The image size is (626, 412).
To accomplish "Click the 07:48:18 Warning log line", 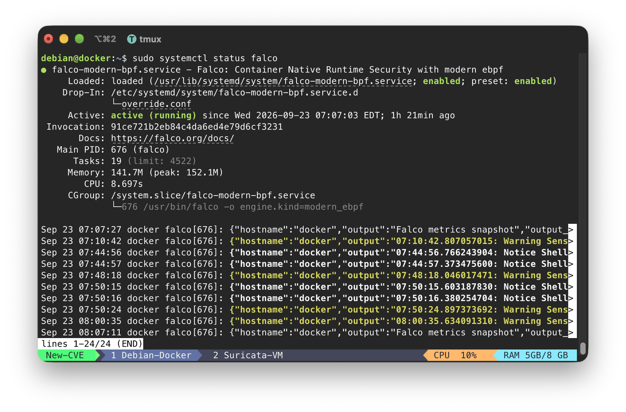I will (307, 275).
